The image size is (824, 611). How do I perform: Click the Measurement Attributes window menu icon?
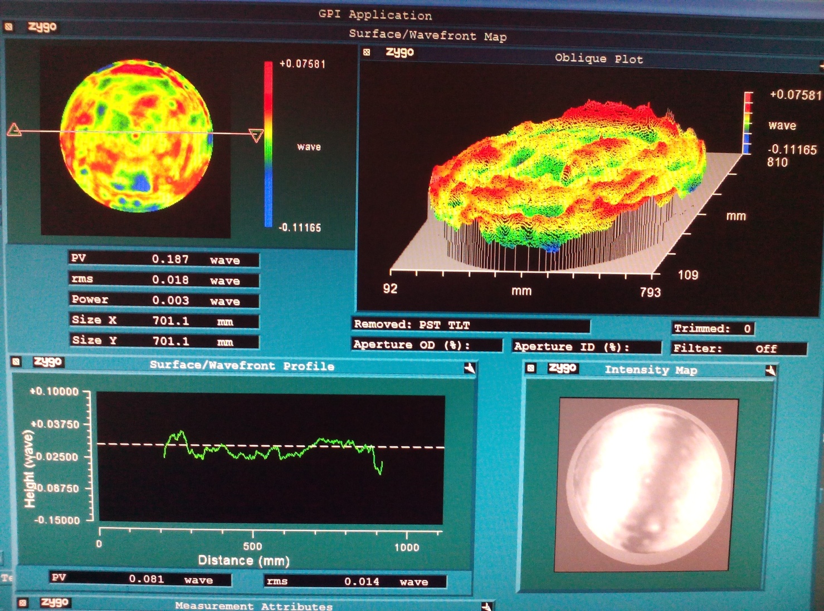[x=23, y=603]
